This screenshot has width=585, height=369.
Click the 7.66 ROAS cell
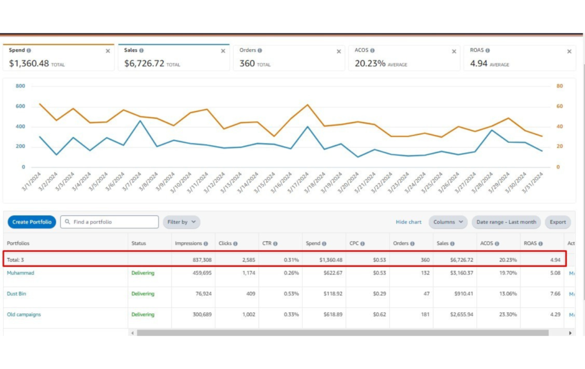point(555,294)
